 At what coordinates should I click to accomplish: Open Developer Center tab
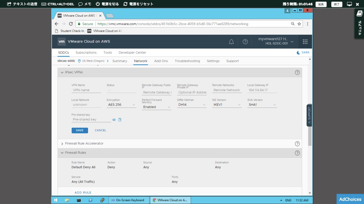coord(132,53)
